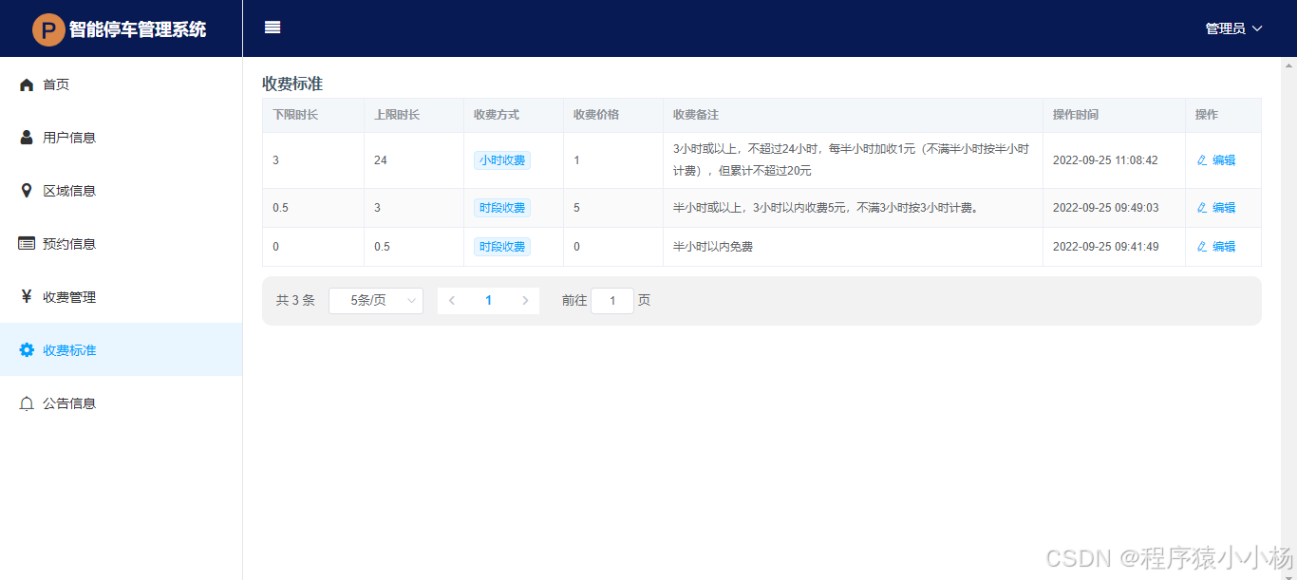This screenshot has height=580, width=1297.
Task: Click the orange P parking logo
Action: point(48,29)
